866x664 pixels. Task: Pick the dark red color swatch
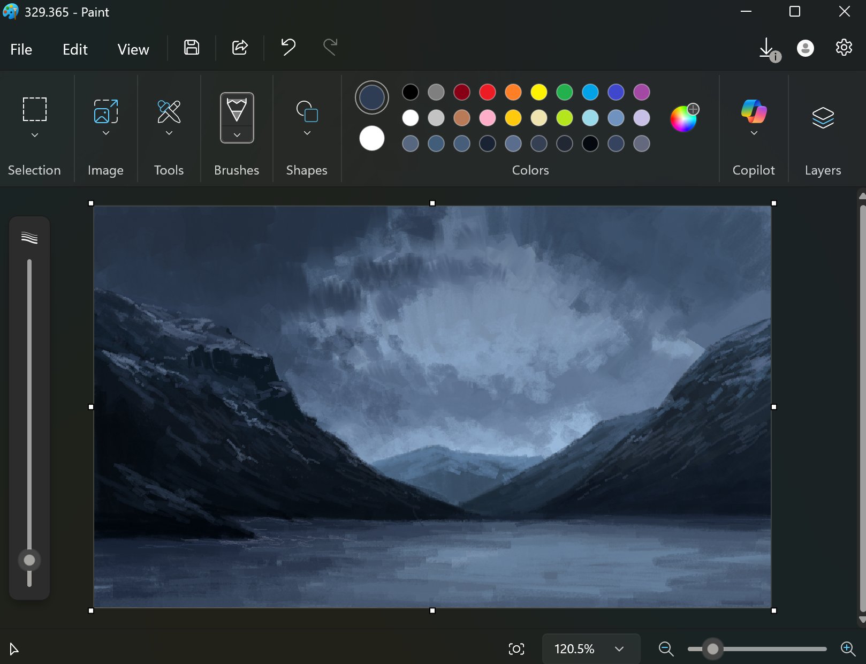[462, 92]
